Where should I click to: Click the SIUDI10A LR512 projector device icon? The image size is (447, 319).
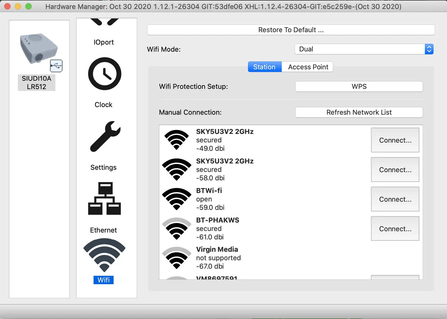[38, 49]
